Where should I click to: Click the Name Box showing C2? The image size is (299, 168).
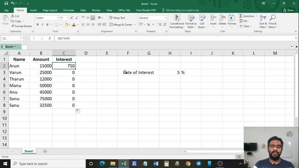pos(12,38)
